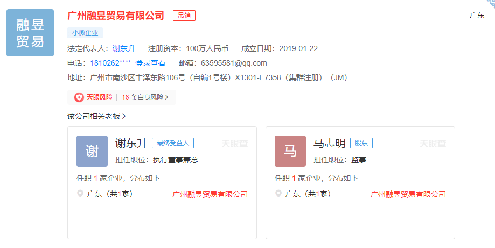Click the 天眼风险 shield icon
The image size is (495, 248).
79,97
